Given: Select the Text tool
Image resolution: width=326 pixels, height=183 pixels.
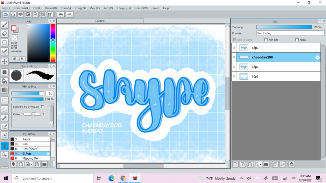Looking at the screenshot, I should 4,146.
